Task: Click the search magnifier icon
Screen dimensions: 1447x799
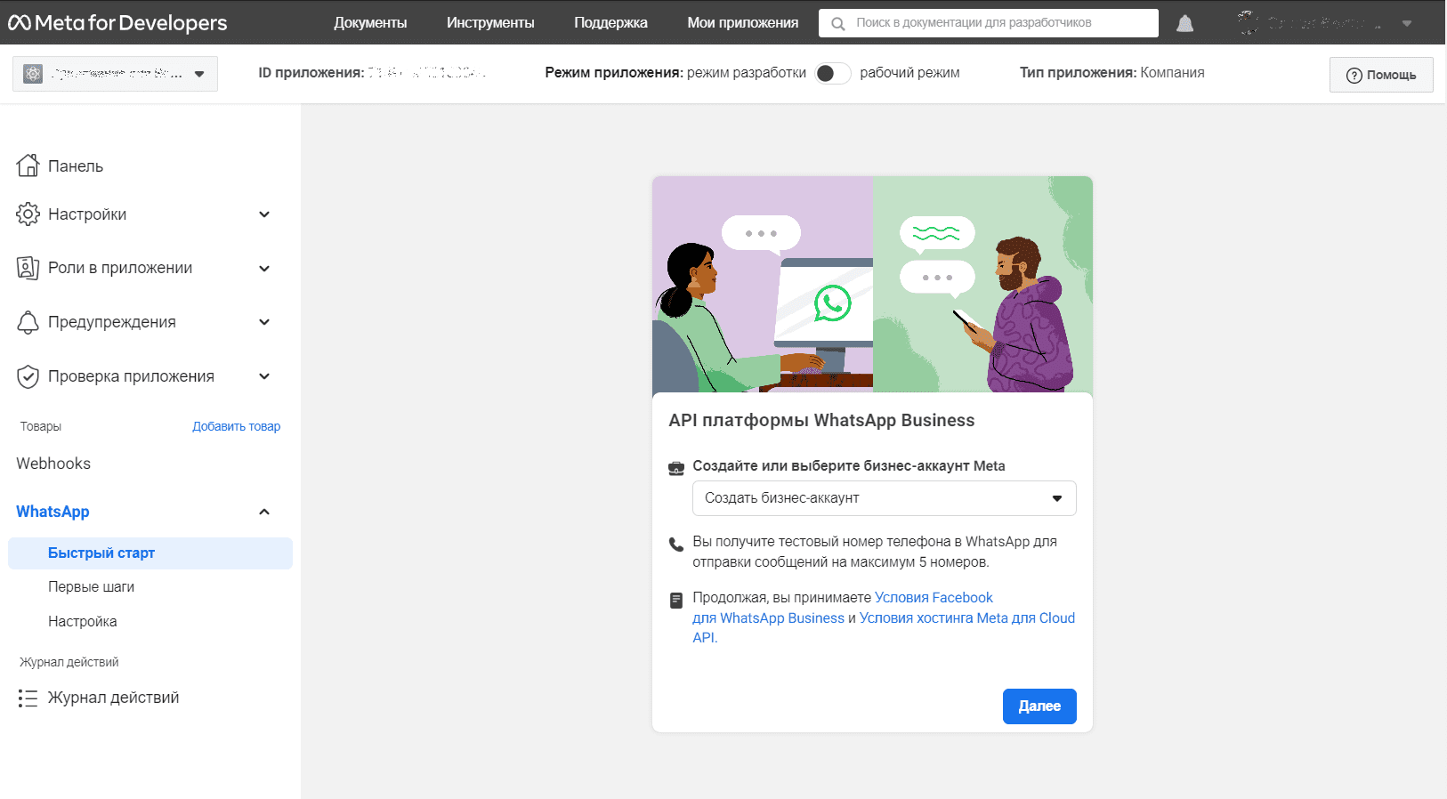Action: click(x=837, y=24)
